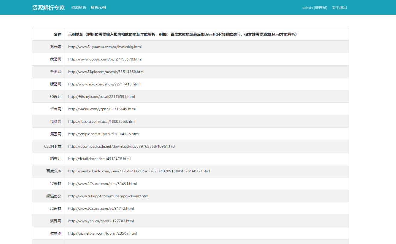Screen dimensions: 396x244
Task: Select the download.csdn.net example address
Action: point(121,147)
